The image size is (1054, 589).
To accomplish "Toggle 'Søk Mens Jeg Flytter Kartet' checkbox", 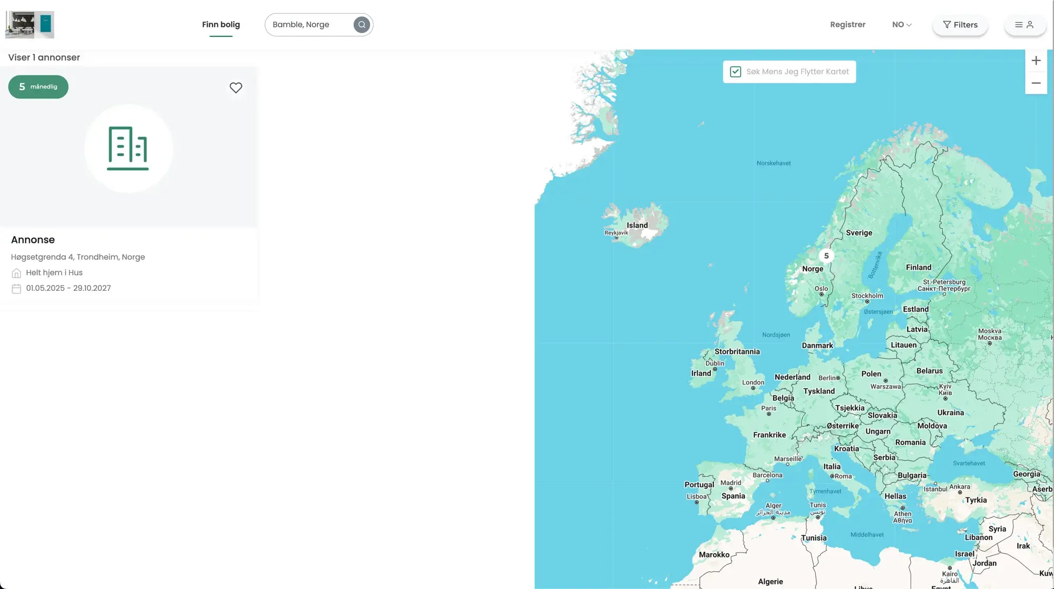I will 736,72.
